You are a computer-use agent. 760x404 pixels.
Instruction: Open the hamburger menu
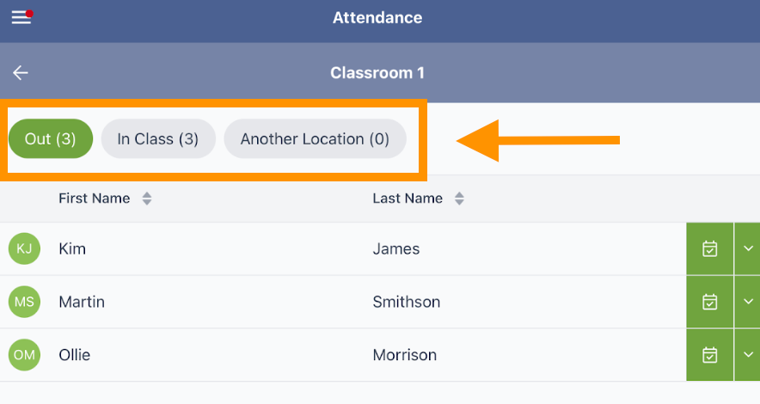21,17
